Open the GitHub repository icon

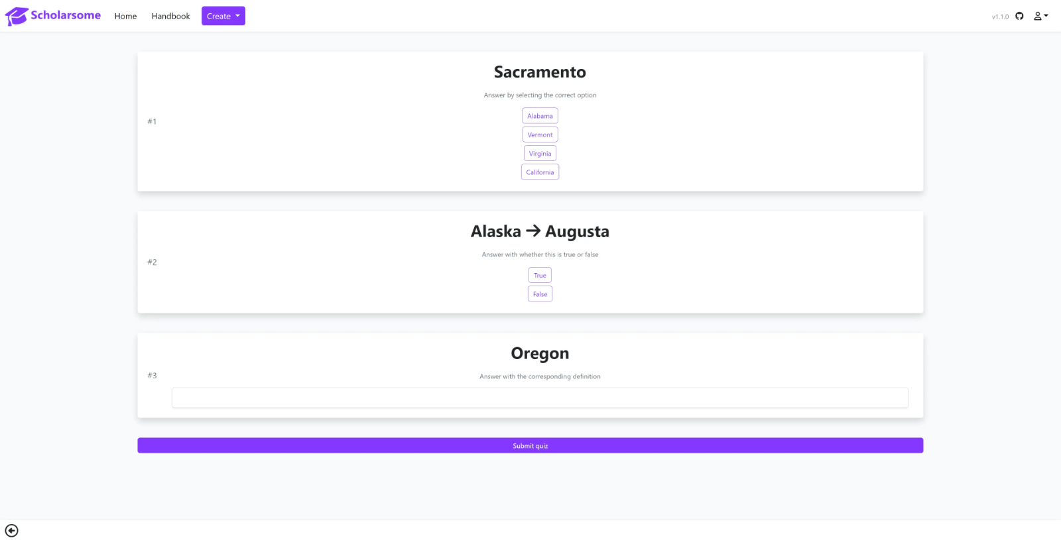[1019, 16]
